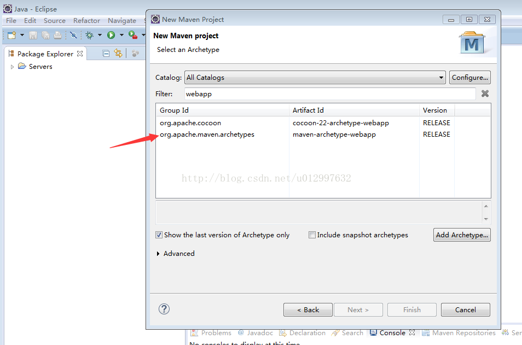Click the Filter field containing webapp
Image resolution: width=522 pixels, height=345 pixels.
pyautogui.click(x=330, y=94)
